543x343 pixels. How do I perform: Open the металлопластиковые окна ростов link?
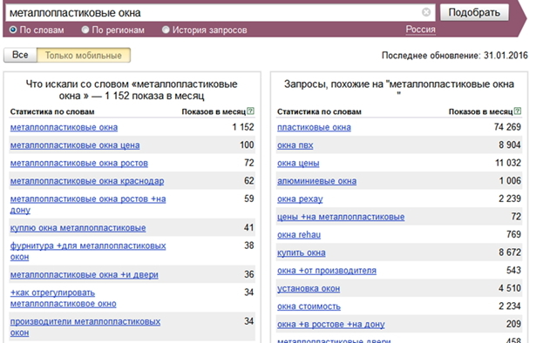tap(79, 163)
